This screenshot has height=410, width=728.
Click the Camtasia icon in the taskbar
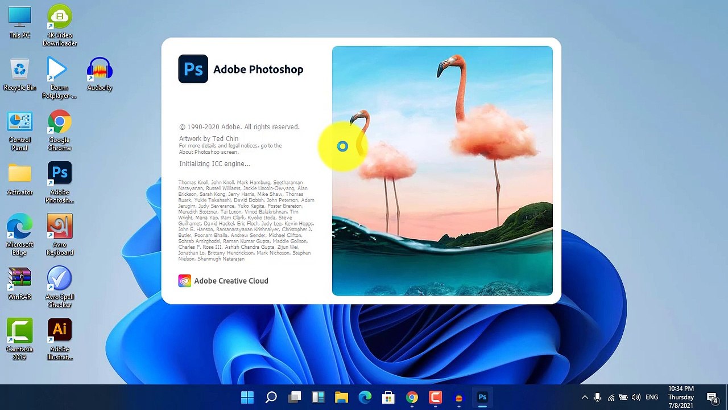coord(436,397)
